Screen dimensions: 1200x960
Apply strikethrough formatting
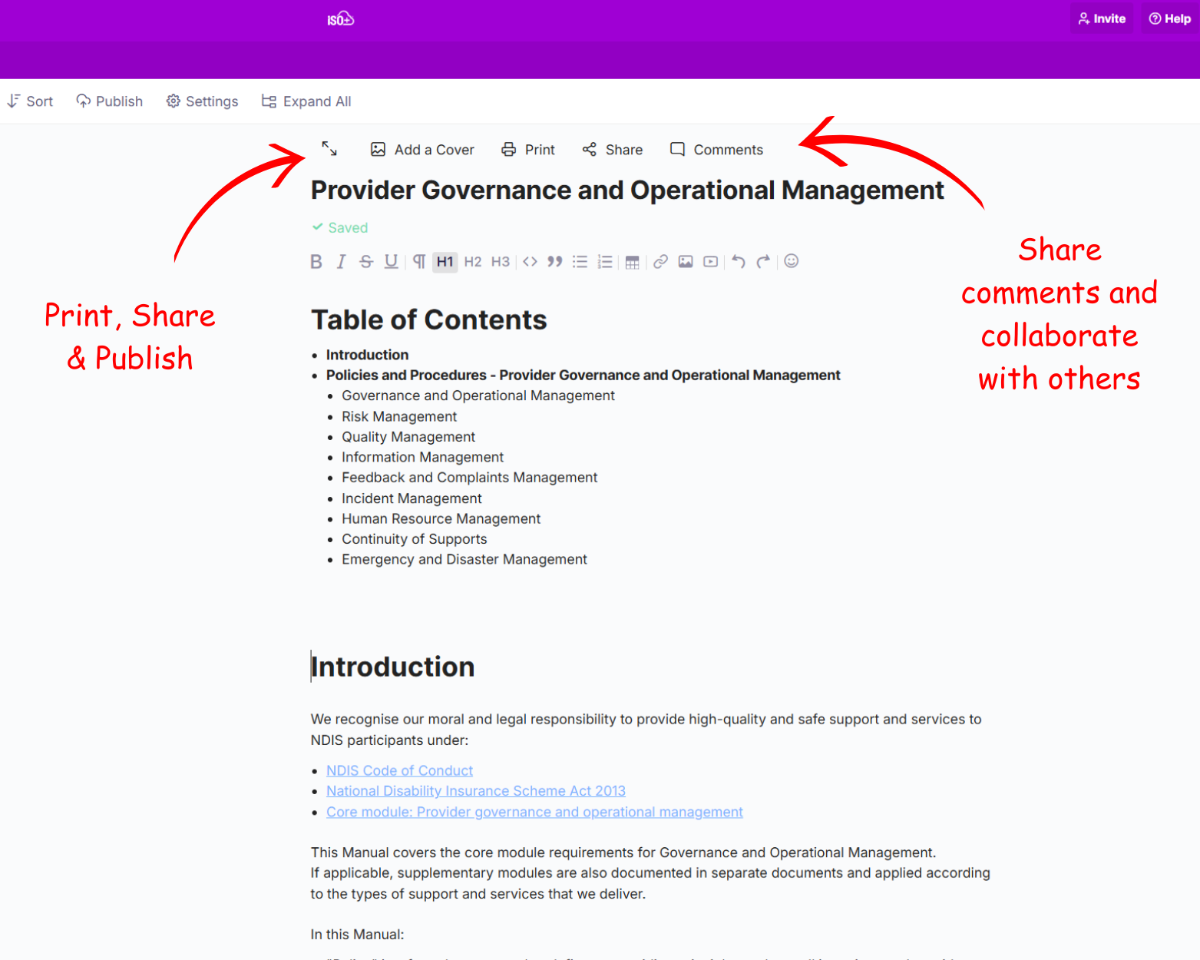point(366,262)
